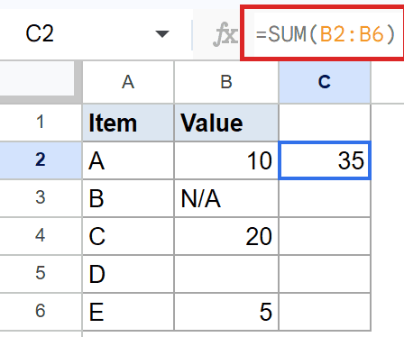Select empty cell C5 in row 5
The height and width of the screenshot is (337, 404).
pyautogui.click(x=325, y=274)
